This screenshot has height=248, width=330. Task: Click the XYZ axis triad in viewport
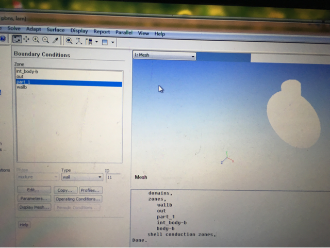coord(227,158)
